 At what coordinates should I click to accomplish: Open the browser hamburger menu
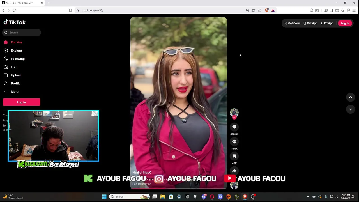point(354,10)
